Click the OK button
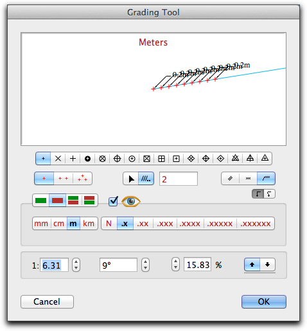This screenshot has height=331, width=307. (264, 301)
